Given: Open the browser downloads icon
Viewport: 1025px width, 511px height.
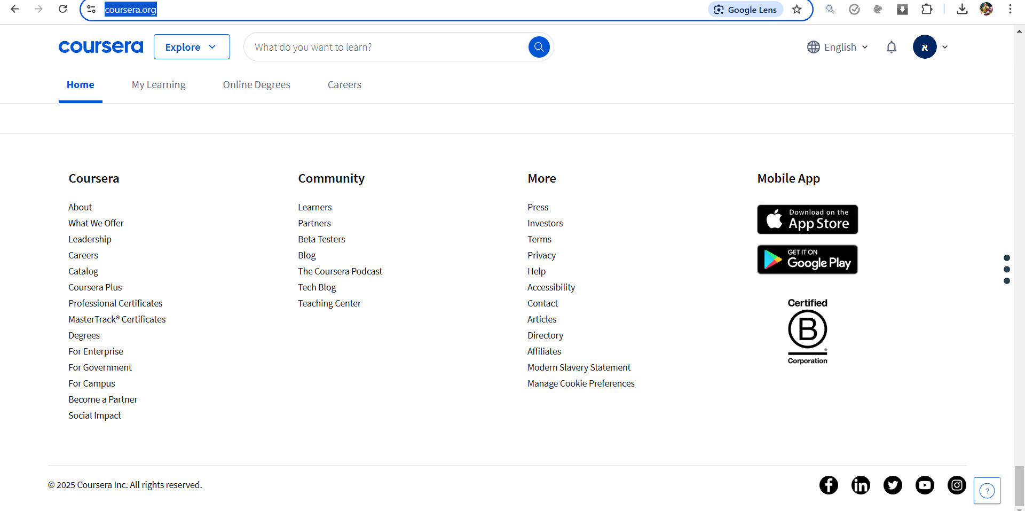Looking at the screenshot, I should (x=962, y=9).
